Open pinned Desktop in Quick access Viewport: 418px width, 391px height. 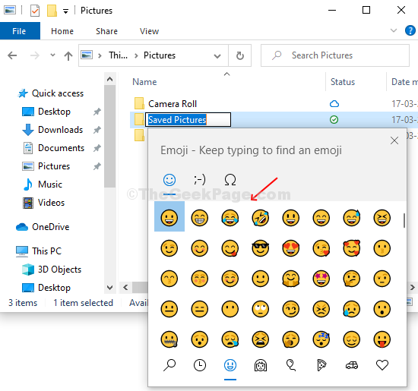[x=54, y=112]
